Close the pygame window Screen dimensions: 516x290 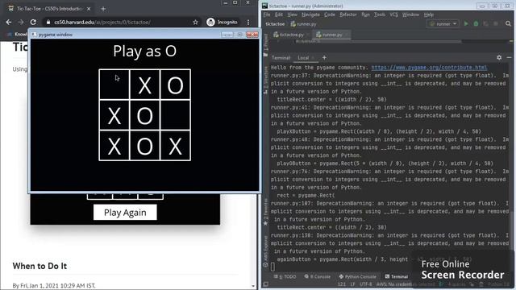click(252, 35)
